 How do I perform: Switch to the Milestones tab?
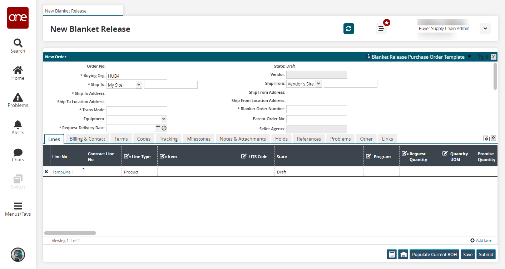click(199, 139)
